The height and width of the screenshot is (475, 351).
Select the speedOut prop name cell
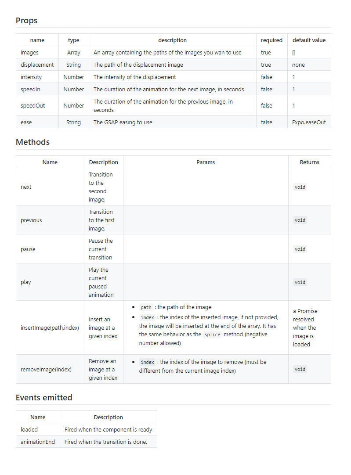33,106
